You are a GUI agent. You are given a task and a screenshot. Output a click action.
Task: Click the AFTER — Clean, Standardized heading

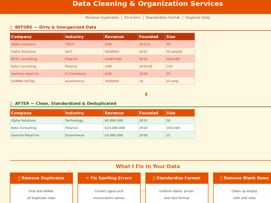click(x=66, y=103)
